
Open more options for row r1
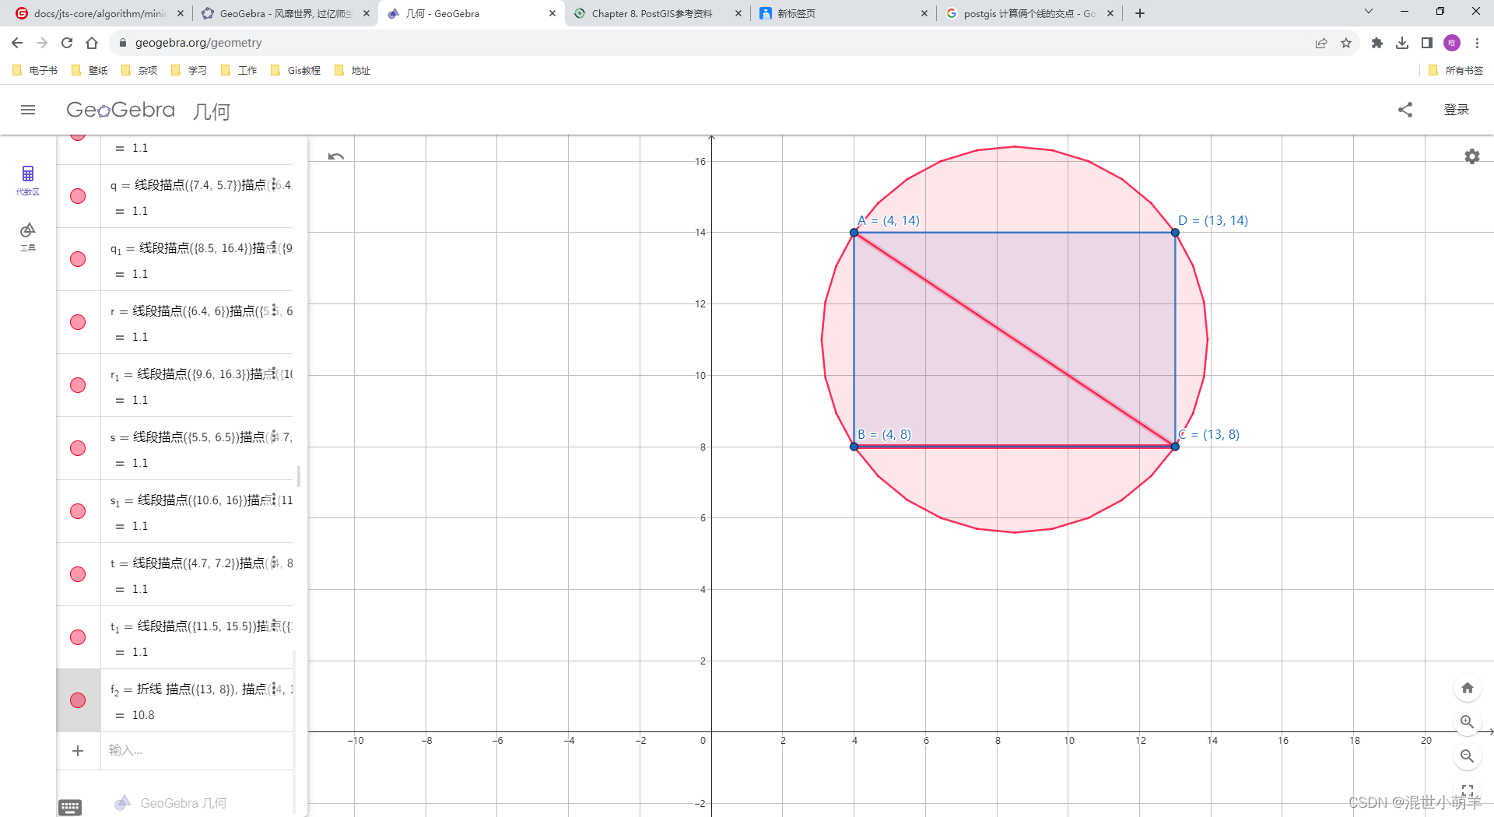click(274, 374)
